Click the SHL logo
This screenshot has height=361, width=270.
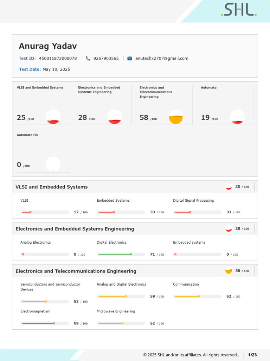(239, 10)
